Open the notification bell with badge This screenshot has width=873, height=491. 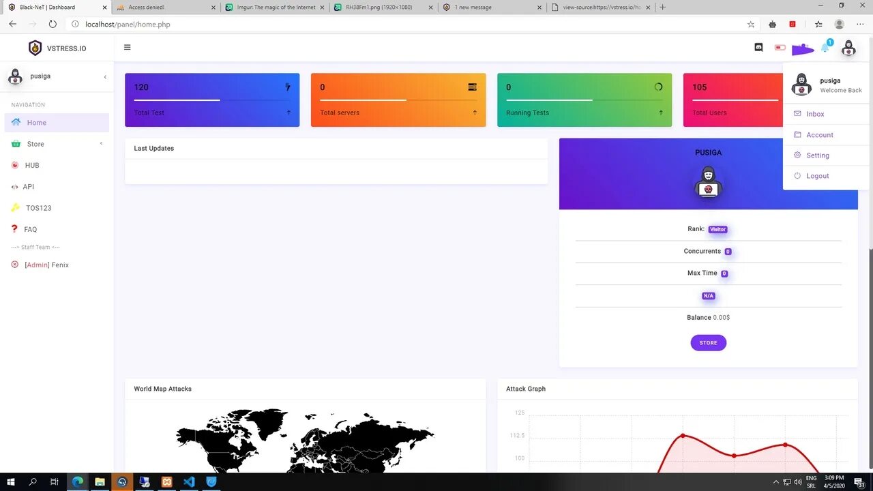coord(826,46)
